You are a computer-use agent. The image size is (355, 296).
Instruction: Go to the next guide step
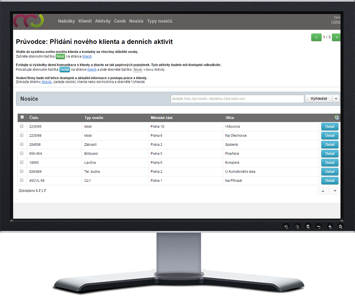(x=337, y=37)
